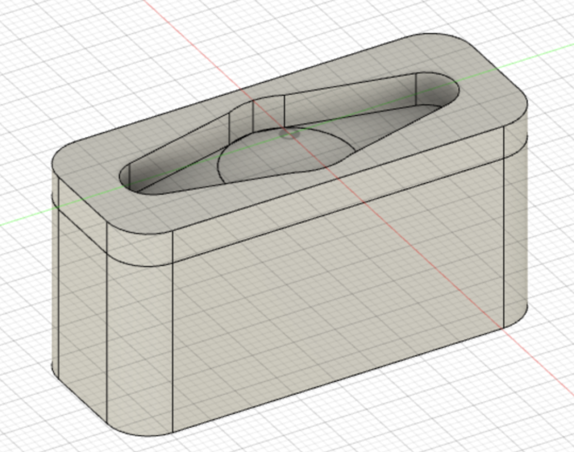The image size is (574, 452).
Task: Select the left end face of the box body
Action: click(x=82, y=315)
